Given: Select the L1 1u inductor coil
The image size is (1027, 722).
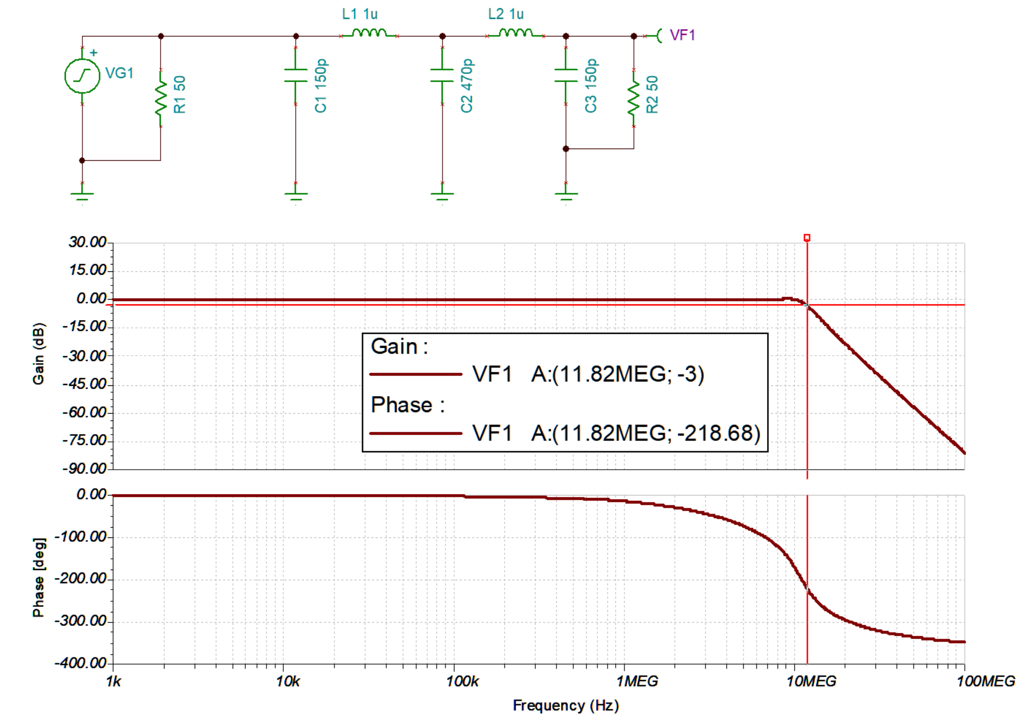Looking at the screenshot, I should (369, 34).
